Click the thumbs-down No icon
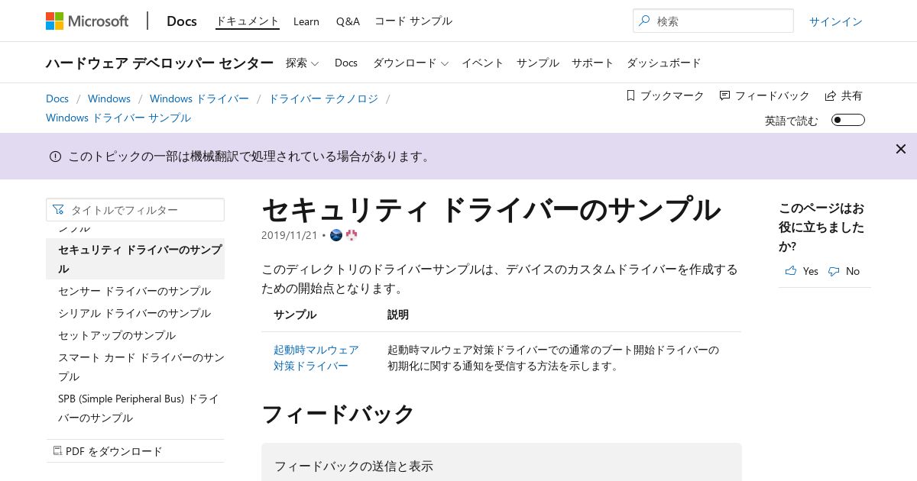Viewport: 917px width, 481px height. [x=834, y=271]
